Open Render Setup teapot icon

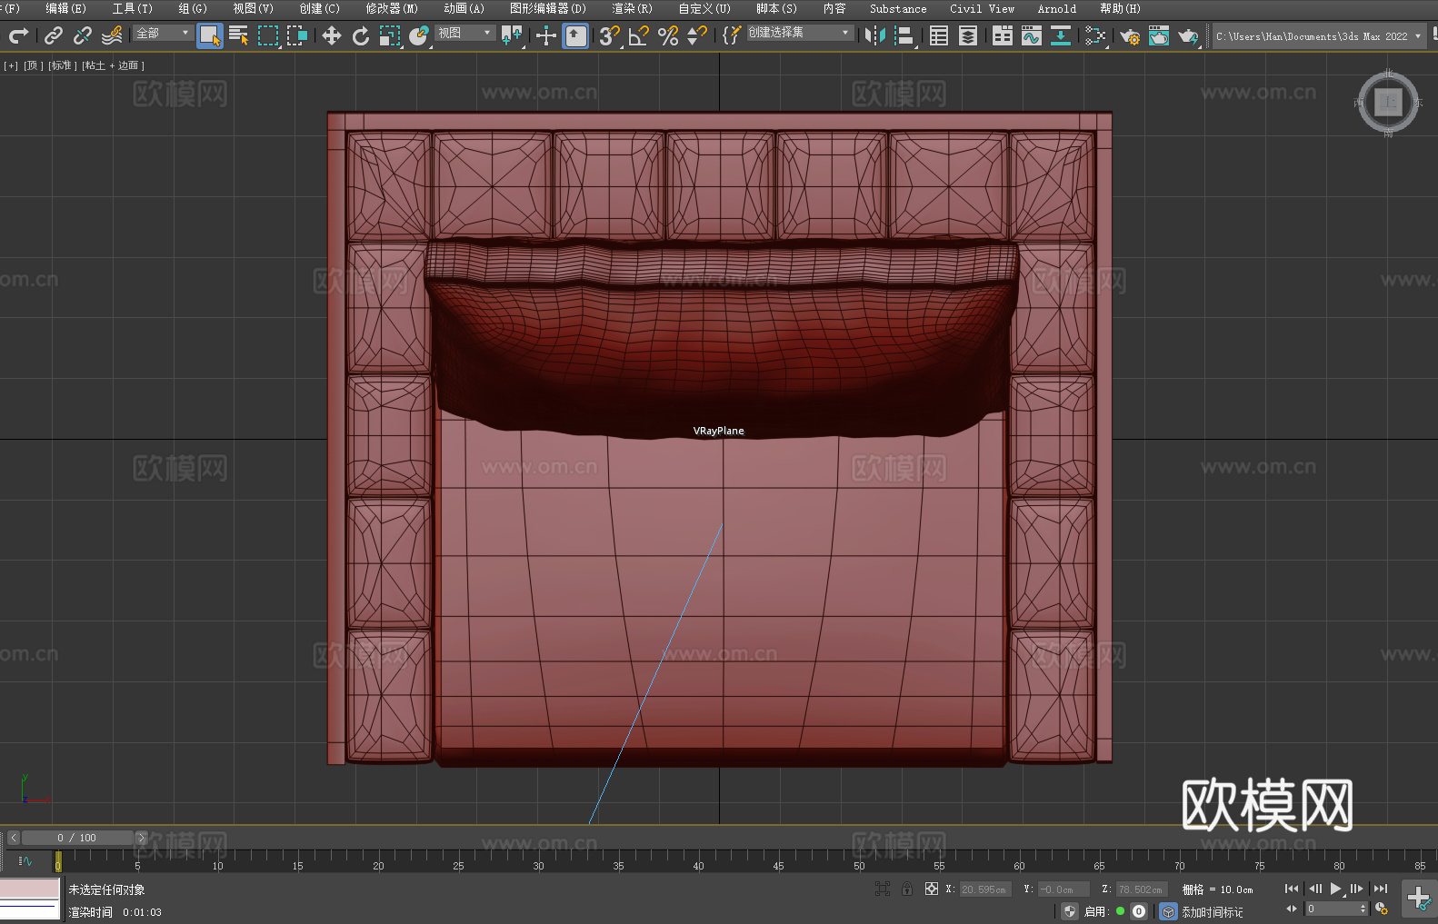[x=1130, y=35]
